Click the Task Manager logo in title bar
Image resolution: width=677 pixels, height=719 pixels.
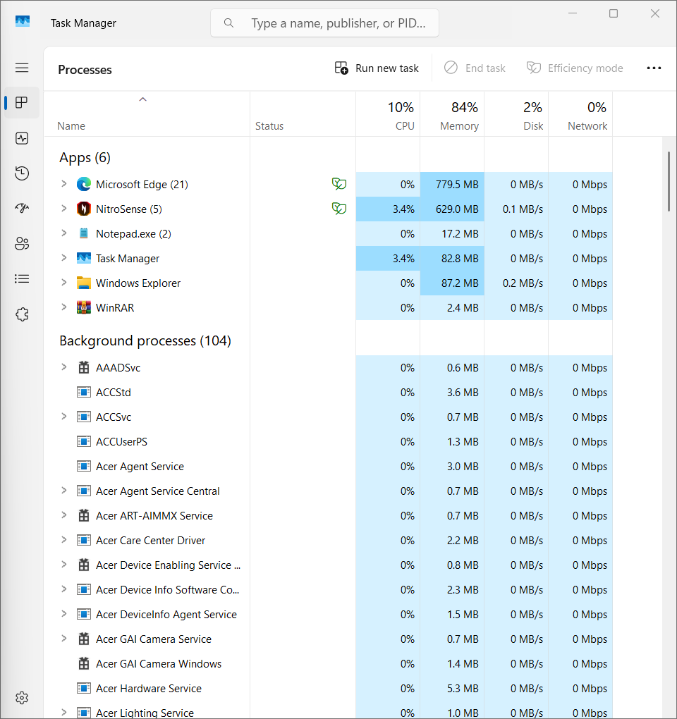(x=23, y=22)
